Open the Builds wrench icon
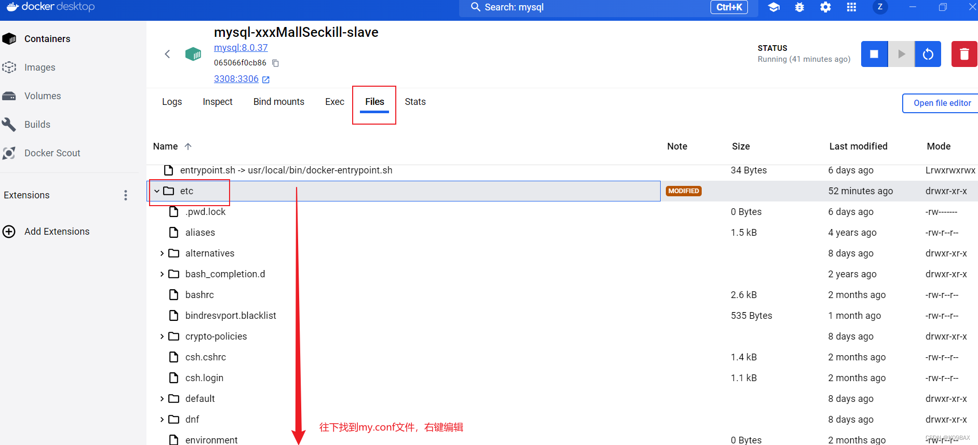Screen dimensions: 978x445 point(9,125)
